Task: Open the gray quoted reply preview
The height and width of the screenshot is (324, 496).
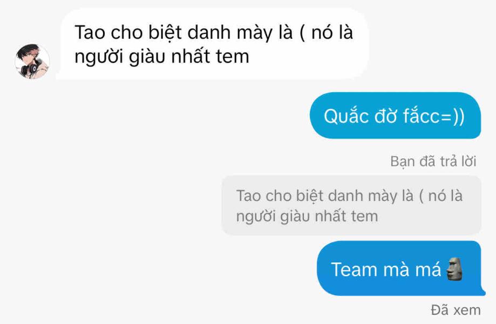Action: coord(351,205)
